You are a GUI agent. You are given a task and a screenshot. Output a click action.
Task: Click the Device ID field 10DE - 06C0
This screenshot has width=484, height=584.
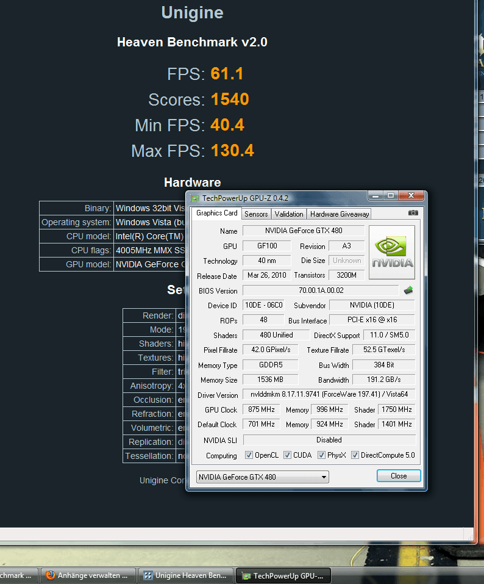[x=264, y=305]
